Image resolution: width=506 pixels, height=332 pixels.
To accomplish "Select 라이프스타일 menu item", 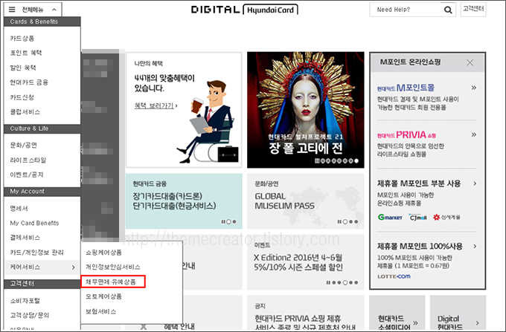I will (x=28, y=160).
